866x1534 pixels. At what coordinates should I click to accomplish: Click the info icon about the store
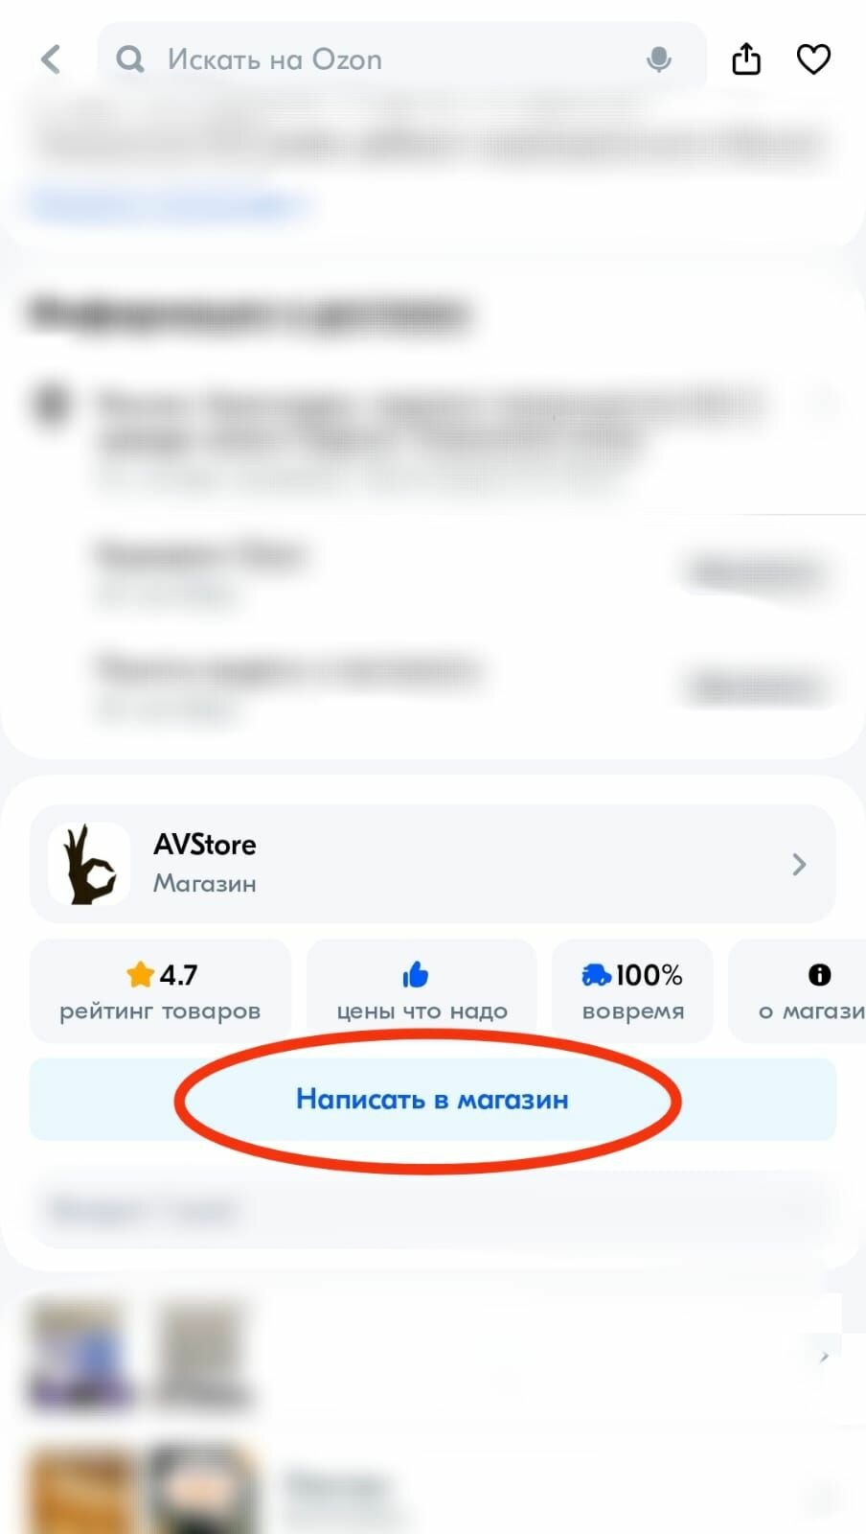point(819,975)
